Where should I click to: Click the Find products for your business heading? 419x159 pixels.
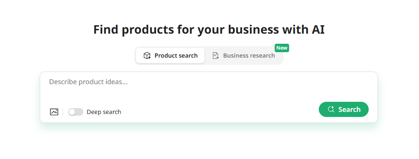209,29
